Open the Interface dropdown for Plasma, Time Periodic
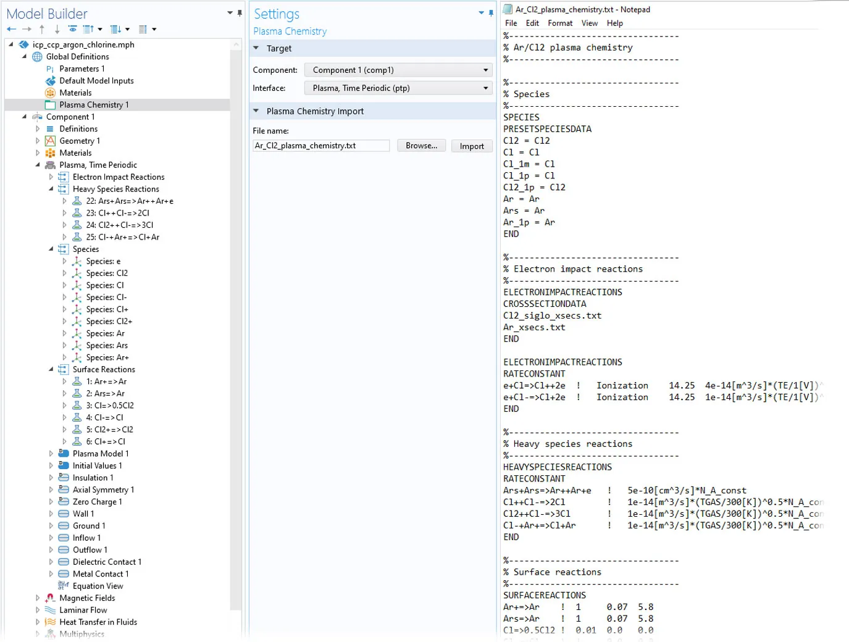 tap(398, 88)
